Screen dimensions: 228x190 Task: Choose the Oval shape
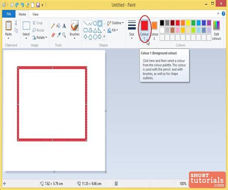click(x=95, y=24)
